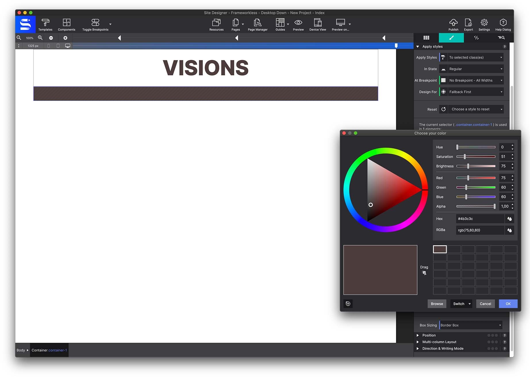Click the VISIONS heading on canvas
This screenshot has width=530, height=377.
pos(206,68)
